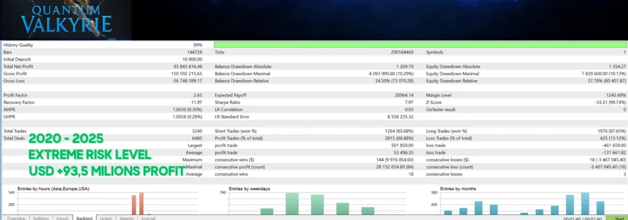
Task: Click History Quality value 99%
Action: coord(197,45)
